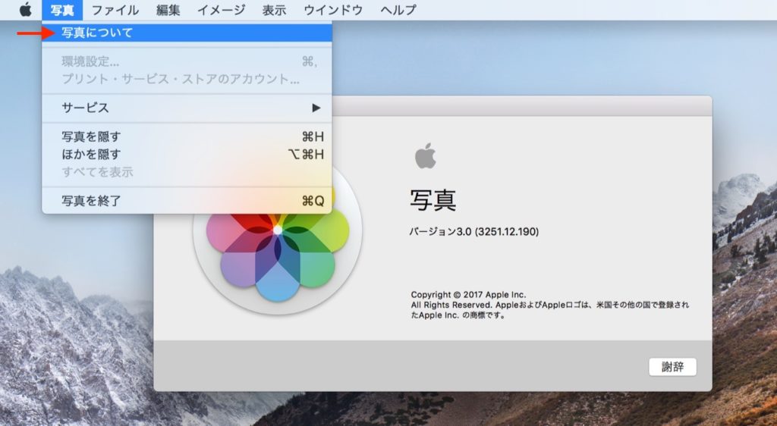Select ほかを隠す from the menu
This screenshot has height=426, width=777.
pyautogui.click(x=187, y=155)
